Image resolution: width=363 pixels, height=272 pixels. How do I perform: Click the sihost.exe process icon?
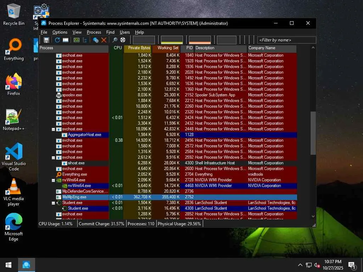click(65, 163)
